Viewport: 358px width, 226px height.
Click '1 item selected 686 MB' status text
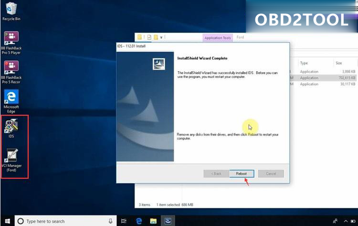pos(175,205)
